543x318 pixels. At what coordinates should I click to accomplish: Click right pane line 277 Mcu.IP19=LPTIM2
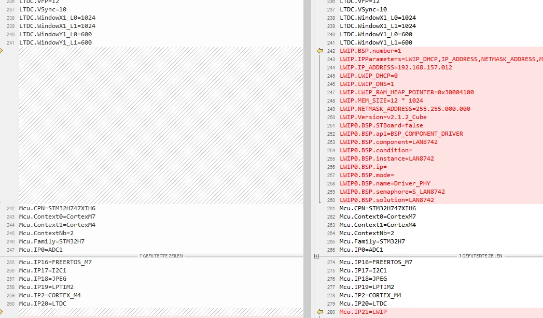(x=367, y=287)
